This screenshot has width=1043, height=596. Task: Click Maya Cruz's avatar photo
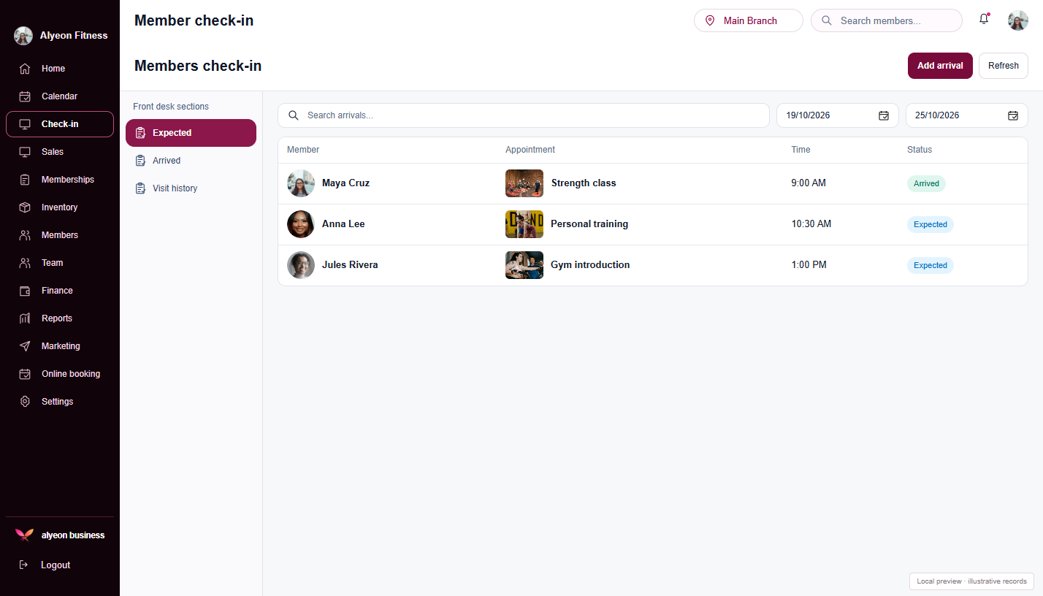pyautogui.click(x=301, y=183)
